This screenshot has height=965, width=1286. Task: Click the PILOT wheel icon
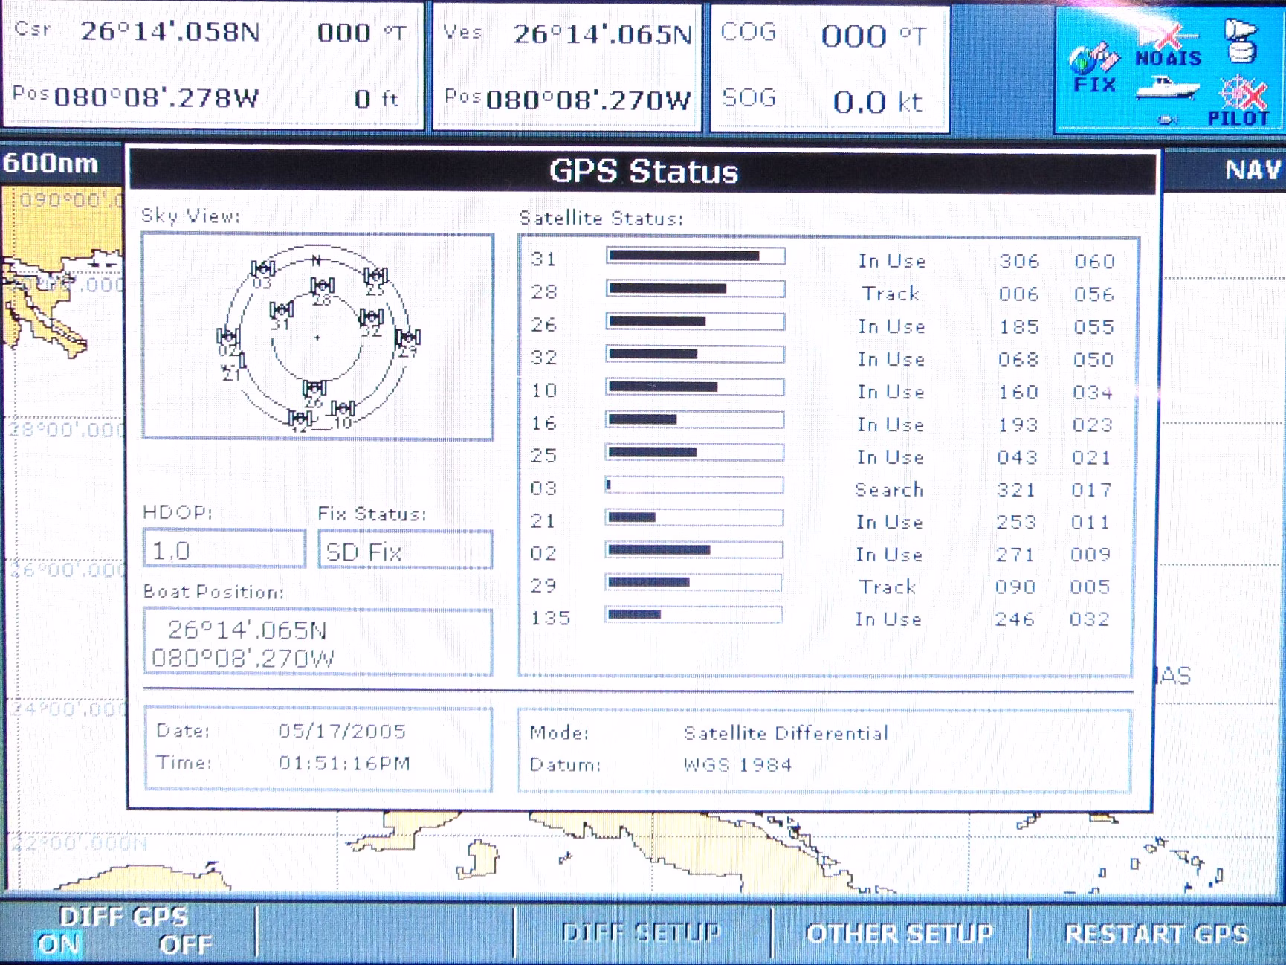pos(1239,101)
